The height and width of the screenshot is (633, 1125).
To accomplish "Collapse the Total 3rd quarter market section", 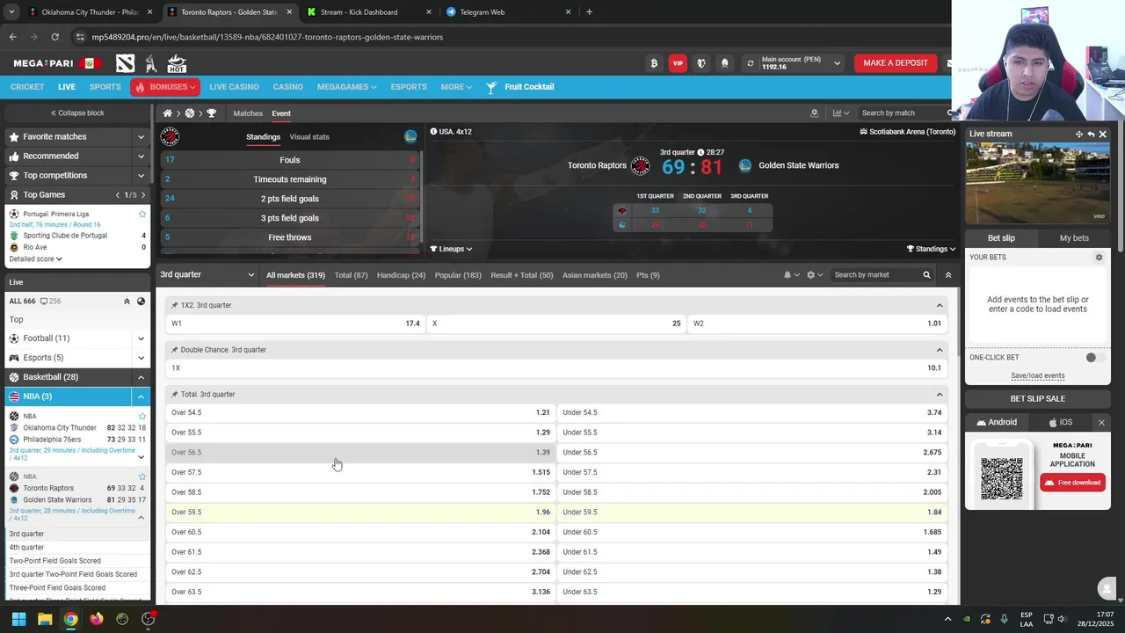I will pos(940,395).
